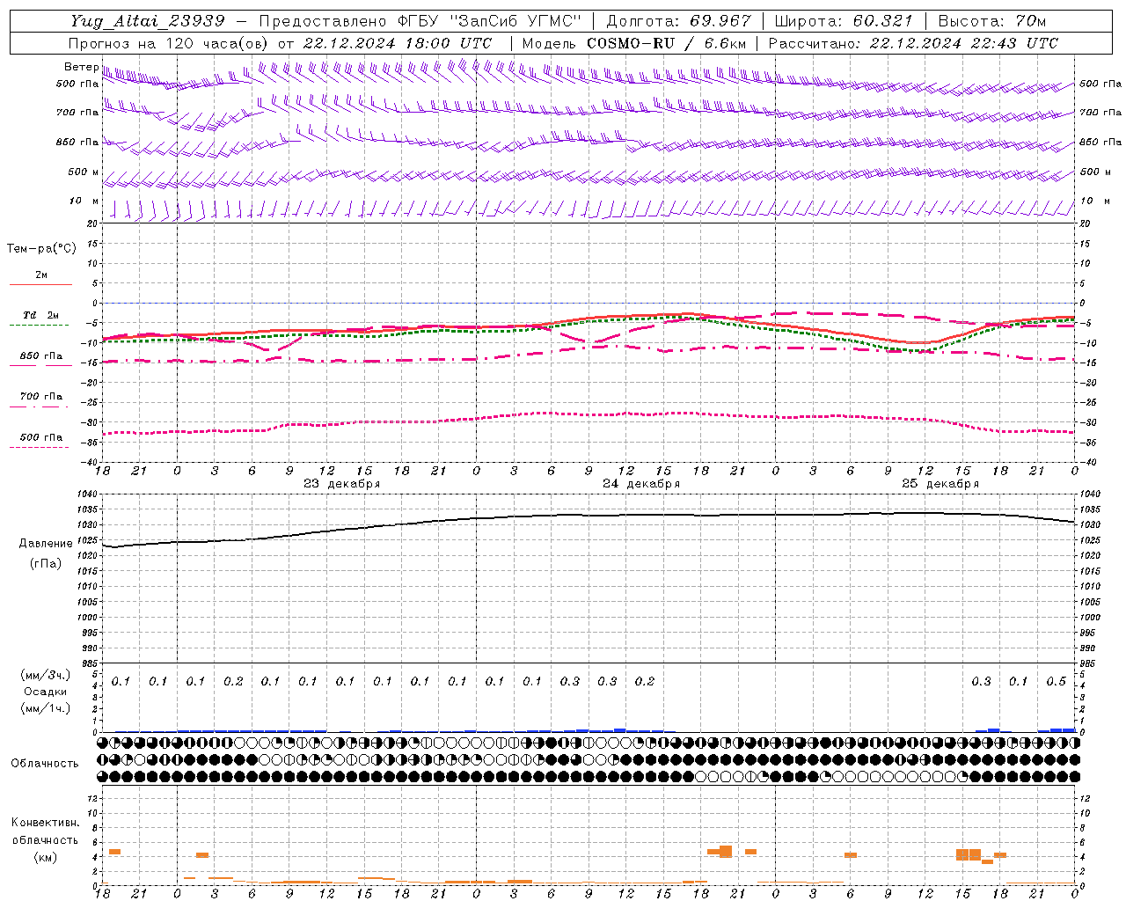Click 1040 on the left pressure axis
The width and height of the screenshot is (1126, 901).
[89, 494]
